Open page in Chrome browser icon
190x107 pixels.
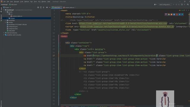169,15
